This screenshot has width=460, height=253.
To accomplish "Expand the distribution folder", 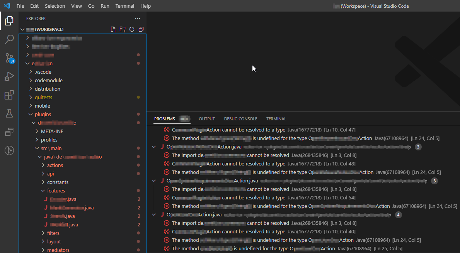I will point(82,89).
